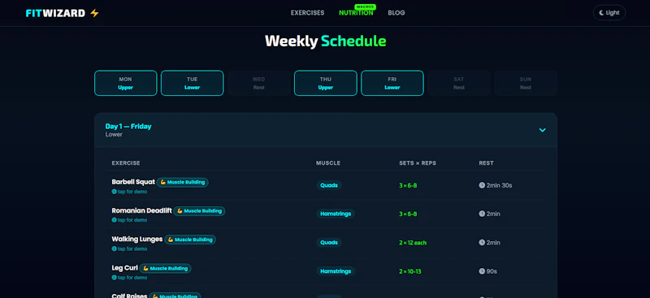
Task: Click 2×12 each sets value
Action: point(413,243)
